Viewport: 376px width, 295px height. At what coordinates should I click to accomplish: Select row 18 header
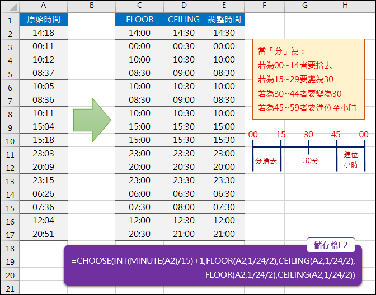[10, 248]
